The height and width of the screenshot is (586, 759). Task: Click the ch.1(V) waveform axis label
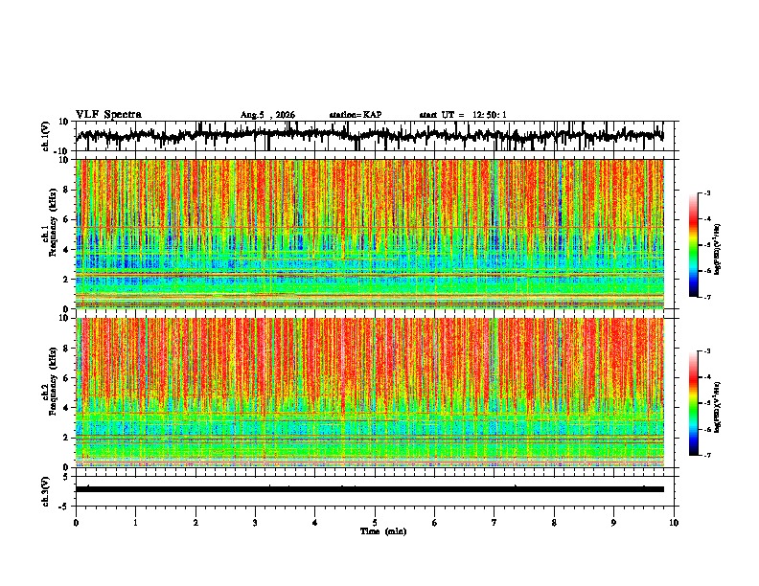pyautogui.click(x=46, y=136)
